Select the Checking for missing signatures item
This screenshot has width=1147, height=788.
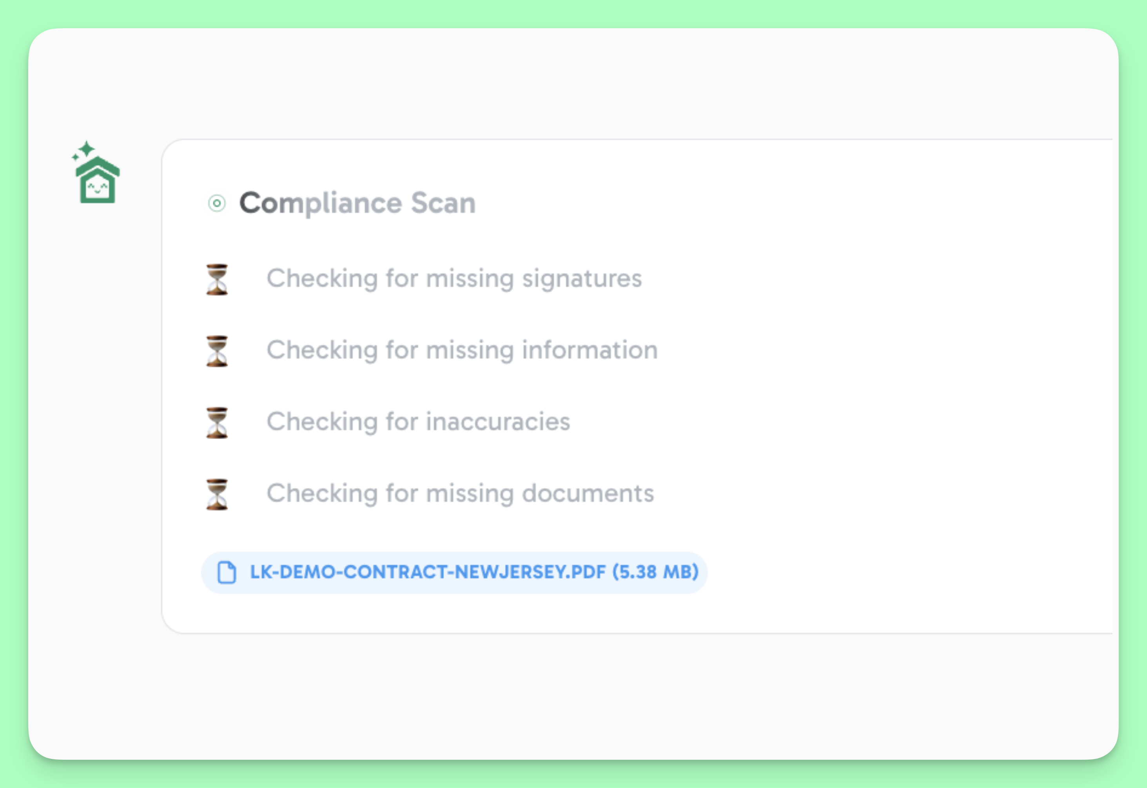pos(454,278)
